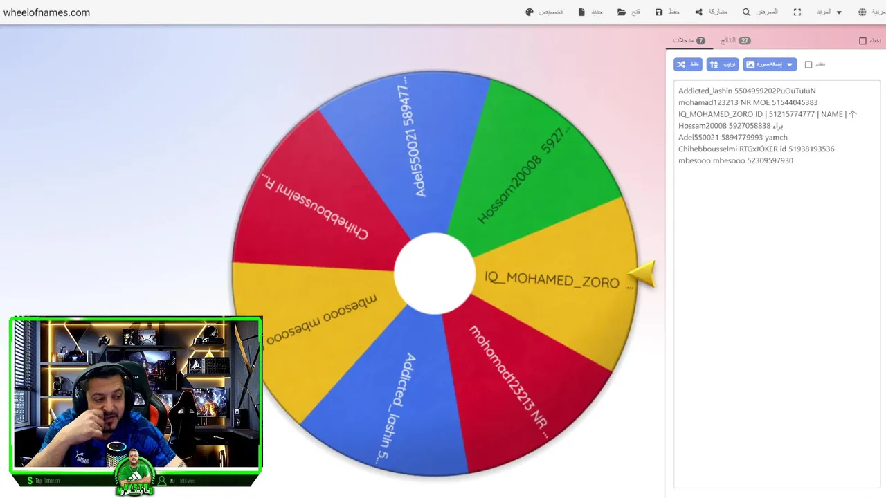
Task: Click inside the entries text box
Action: pyautogui.click(x=777, y=284)
